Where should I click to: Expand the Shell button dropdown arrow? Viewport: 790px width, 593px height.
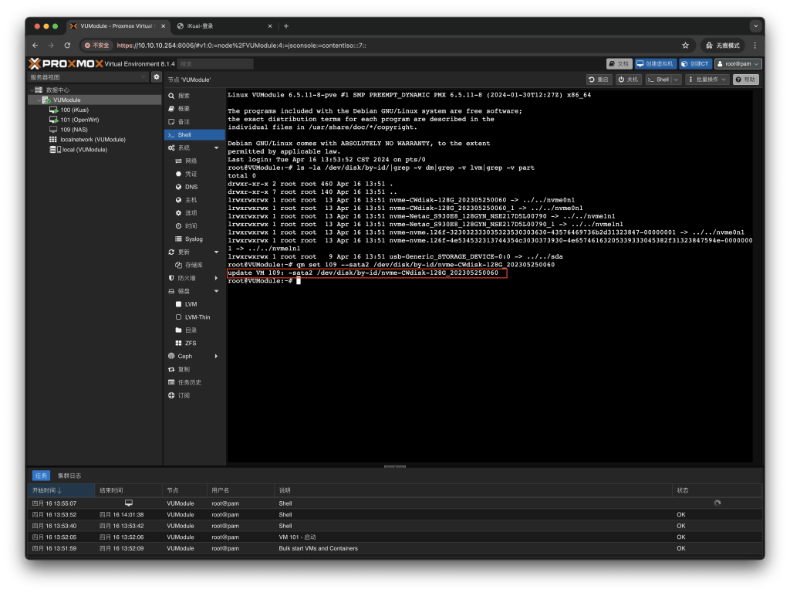(x=677, y=80)
